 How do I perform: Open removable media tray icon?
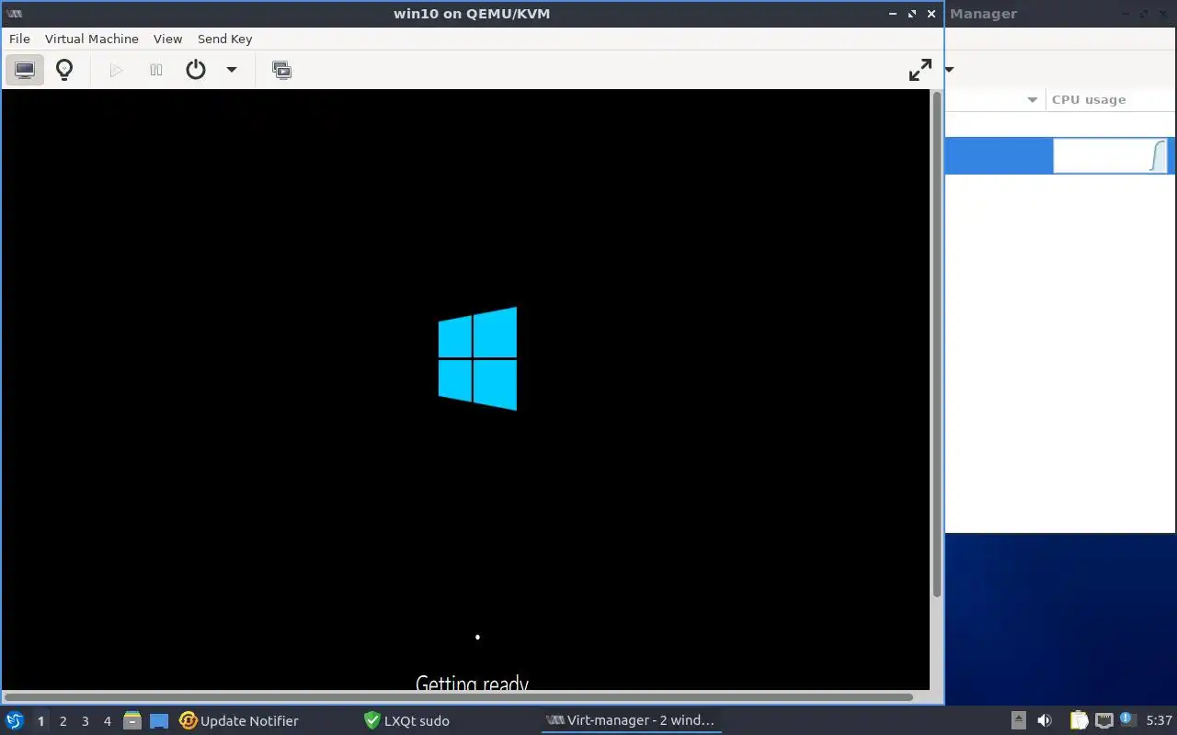(1018, 720)
